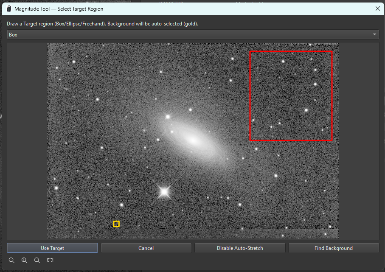Click the bright star at the galaxy's upper-left edge

click(168, 117)
